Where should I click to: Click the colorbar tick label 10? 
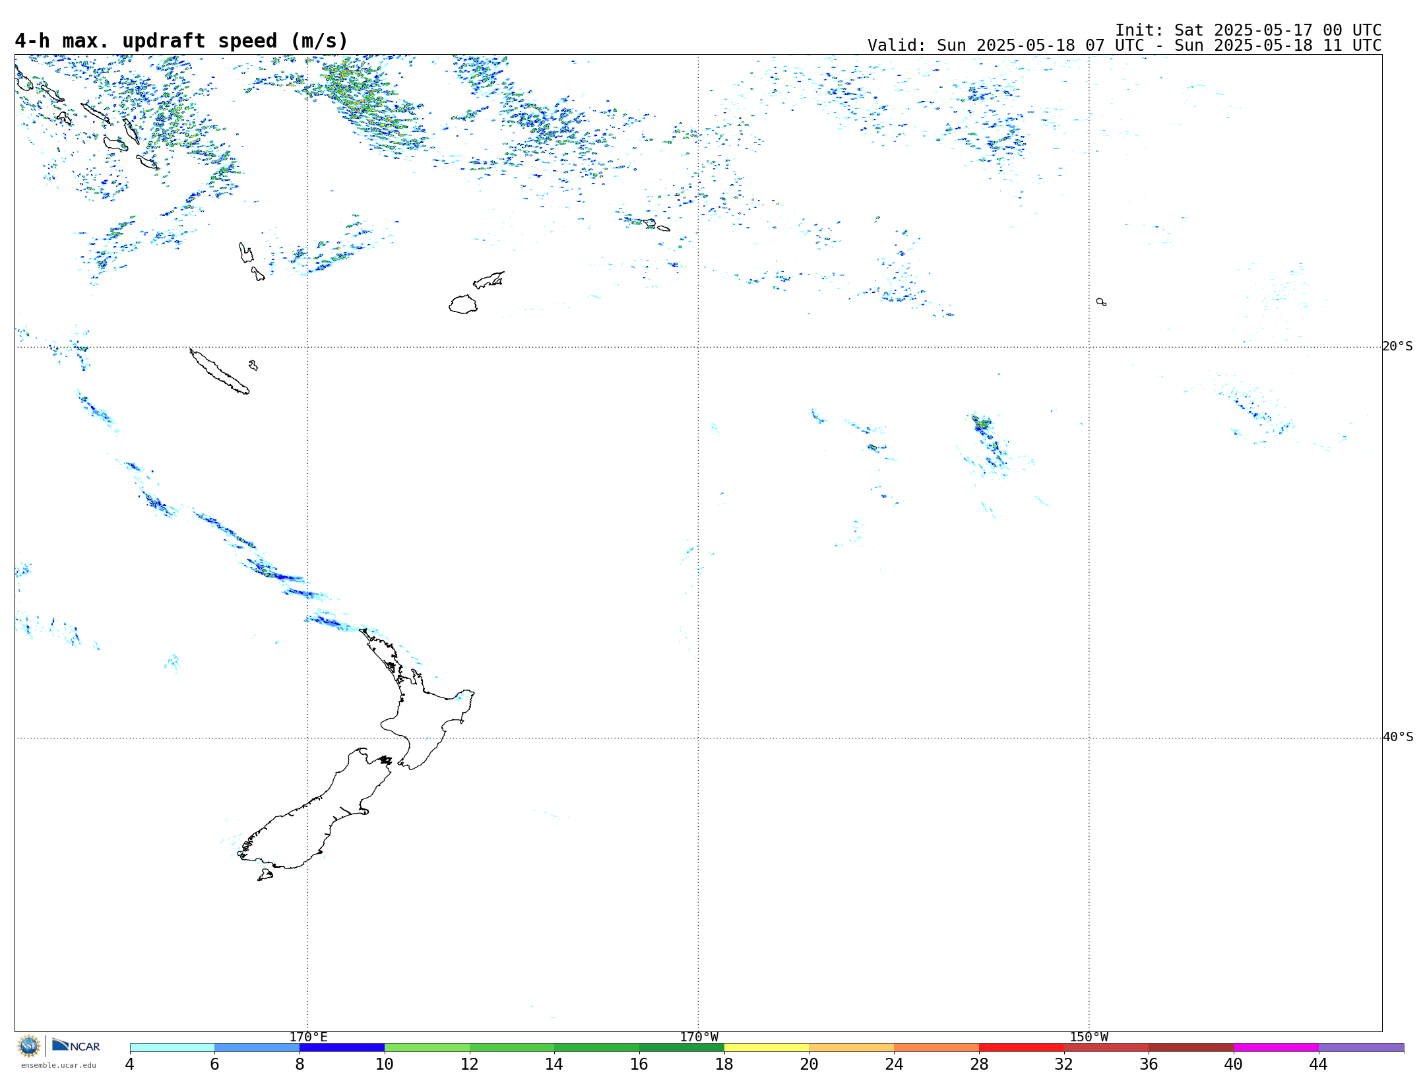[x=385, y=1064]
